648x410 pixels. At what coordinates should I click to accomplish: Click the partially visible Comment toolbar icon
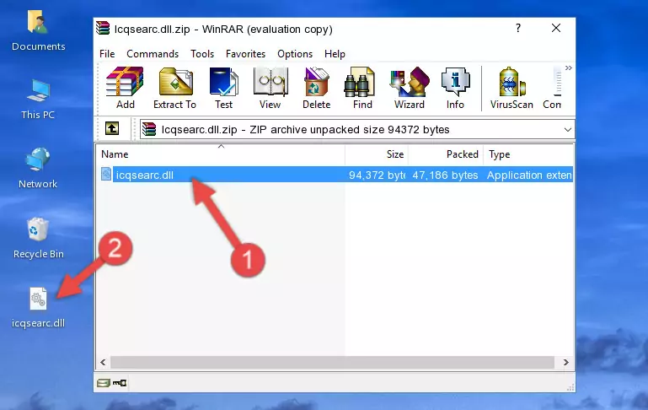553,88
